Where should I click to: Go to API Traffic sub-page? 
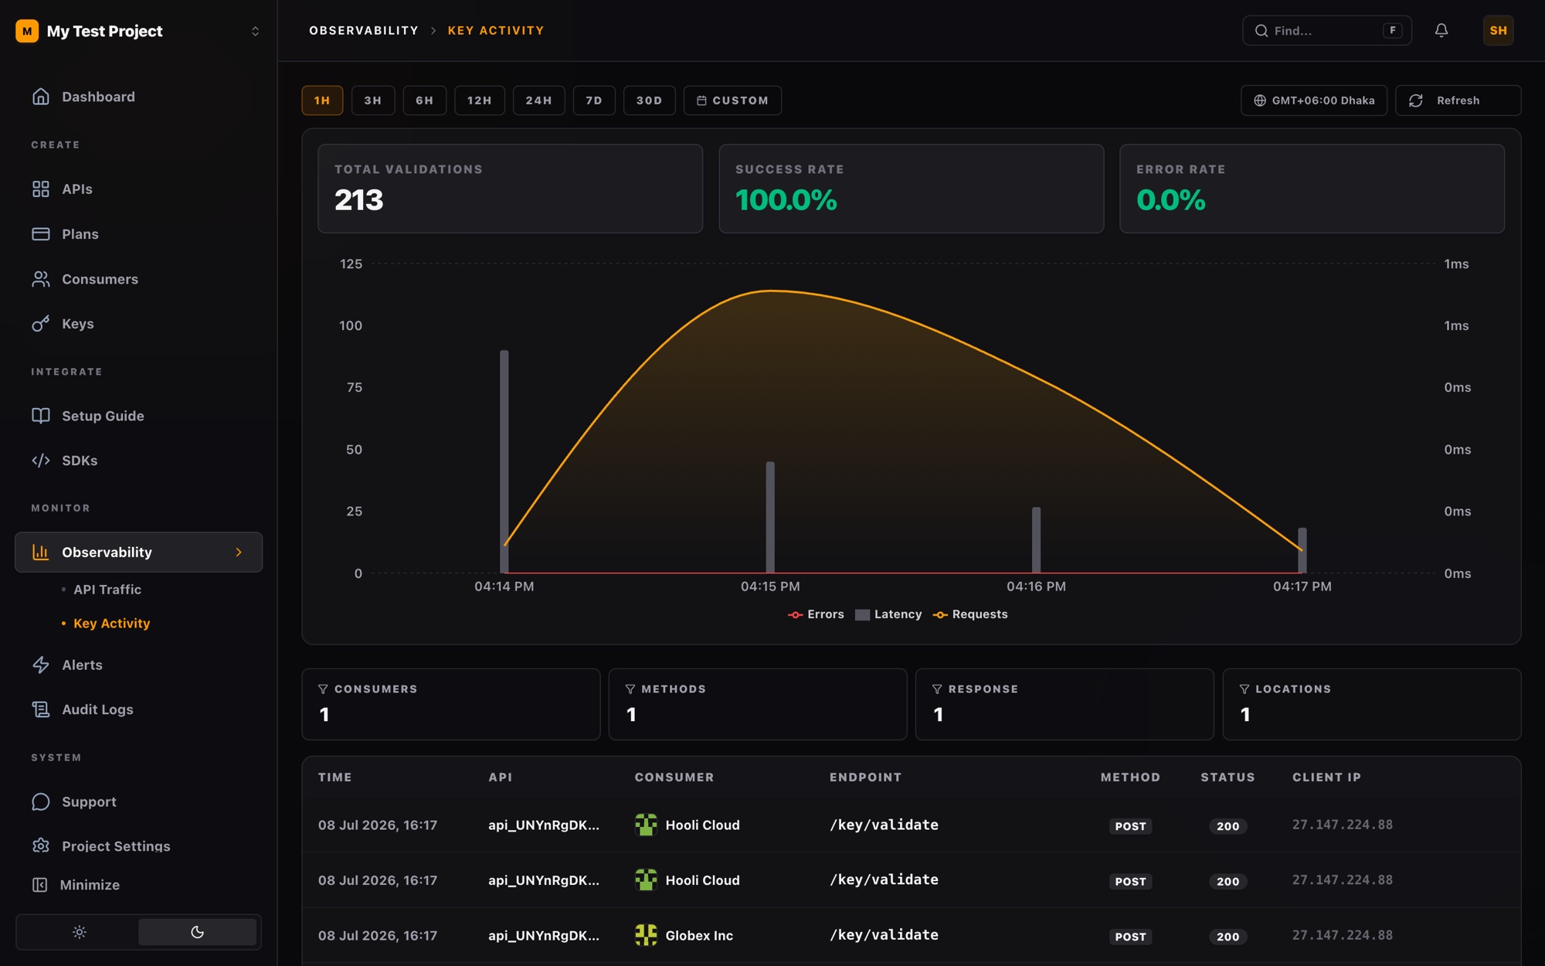tap(107, 590)
